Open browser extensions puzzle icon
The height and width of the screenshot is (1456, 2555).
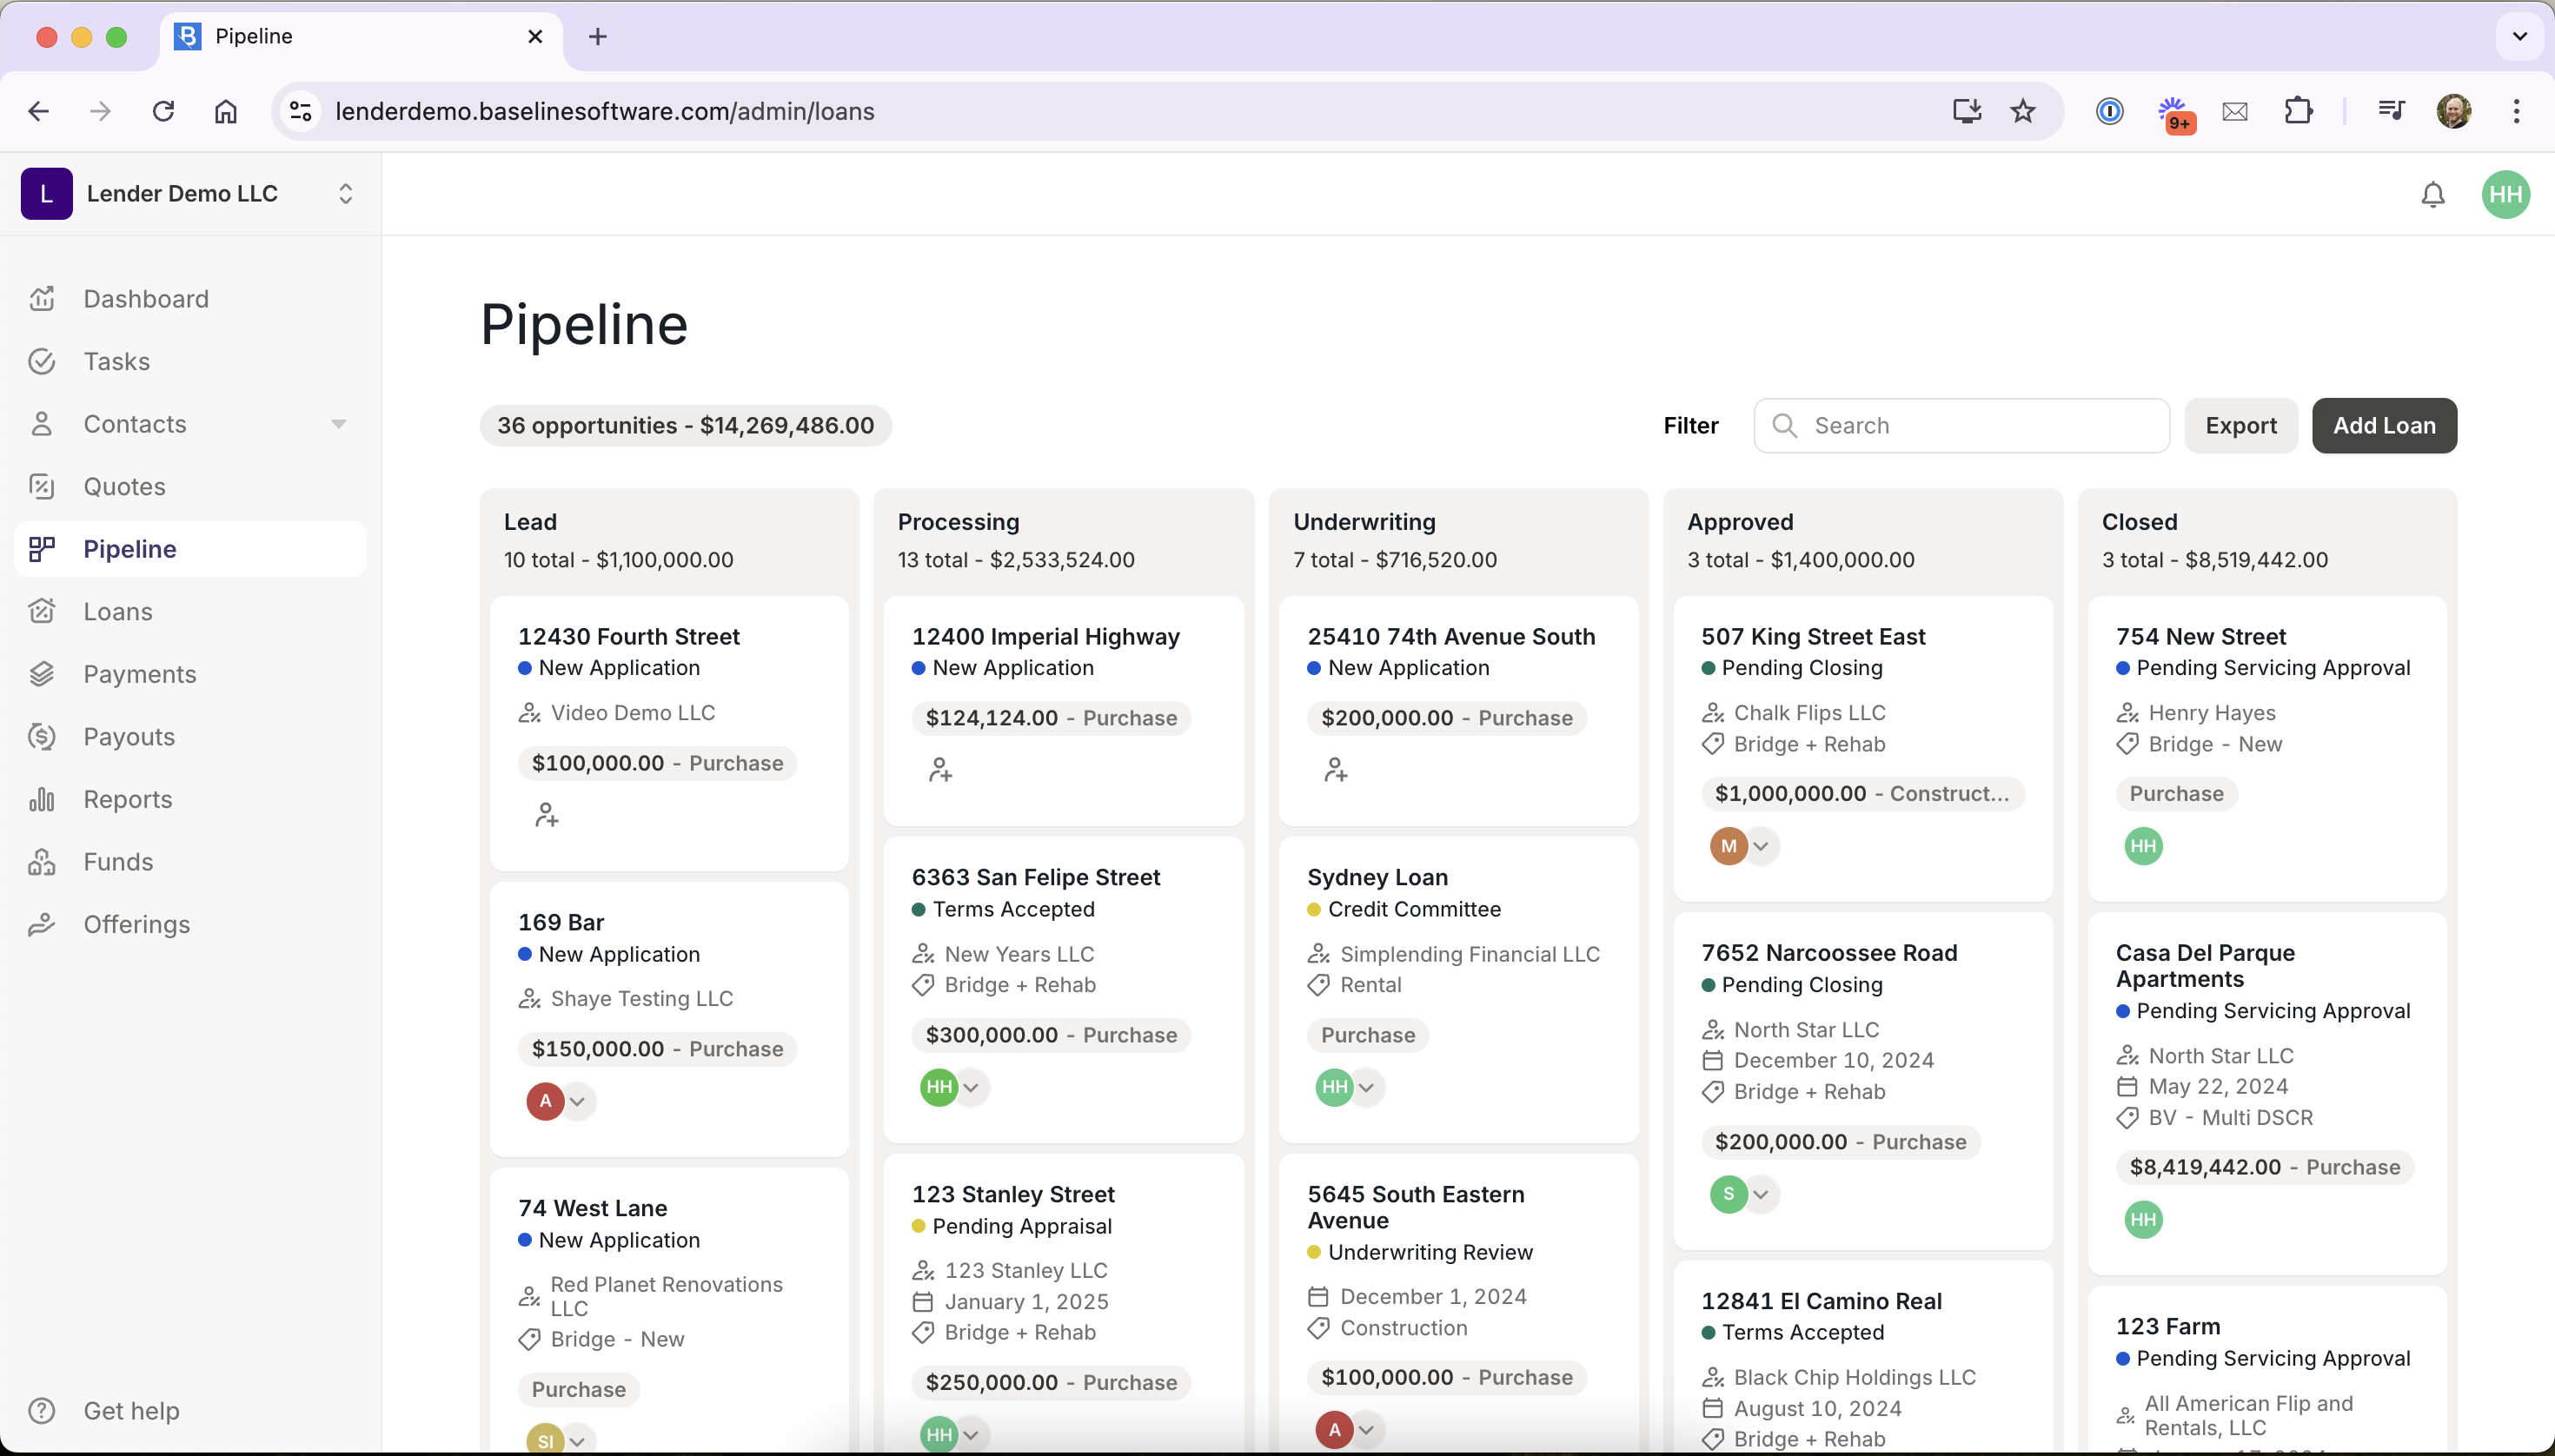click(2298, 111)
